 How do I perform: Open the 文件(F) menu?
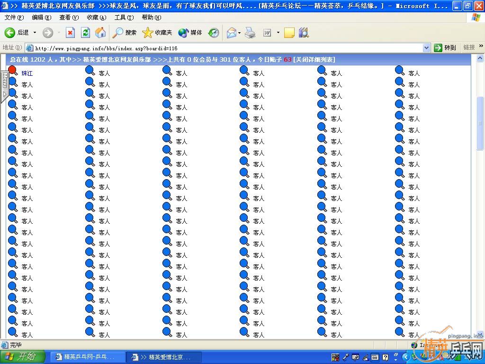14,18
